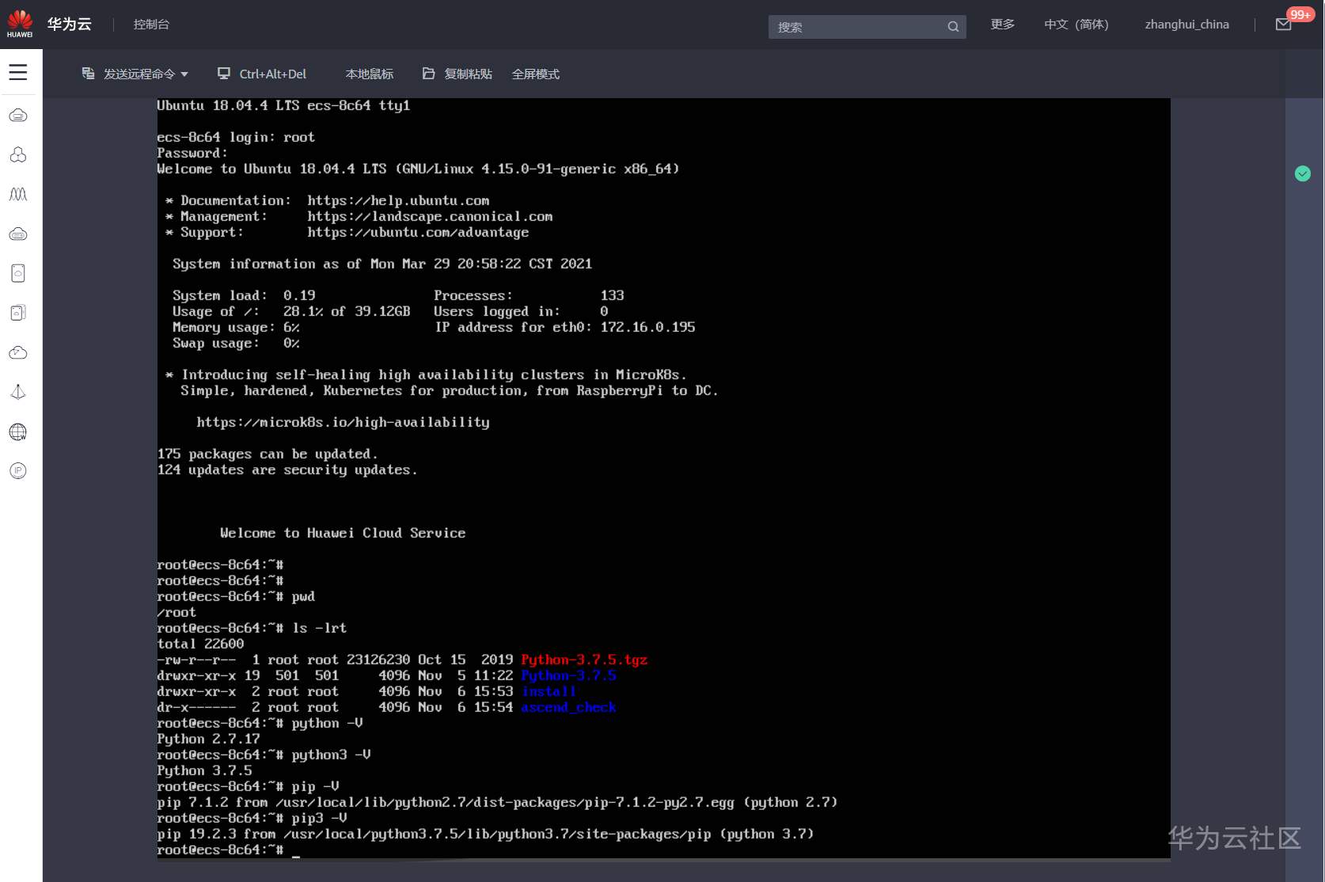The height and width of the screenshot is (882, 1325).
Task: Toggle 全屏模式 fullscreen mode
Action: 535,74
